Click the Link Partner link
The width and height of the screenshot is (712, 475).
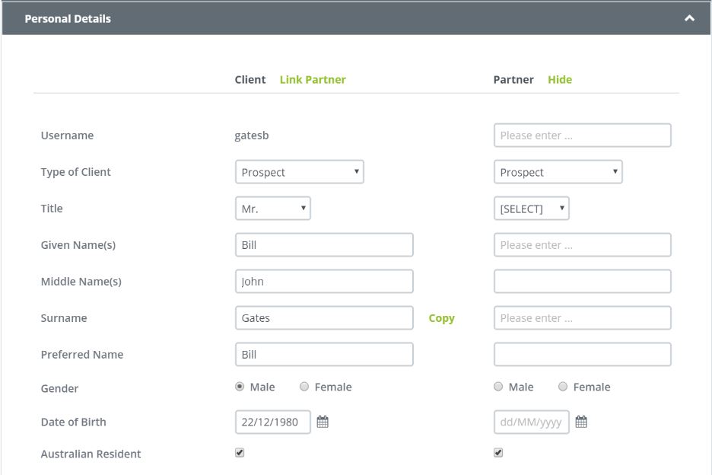(x=313, y=79)
